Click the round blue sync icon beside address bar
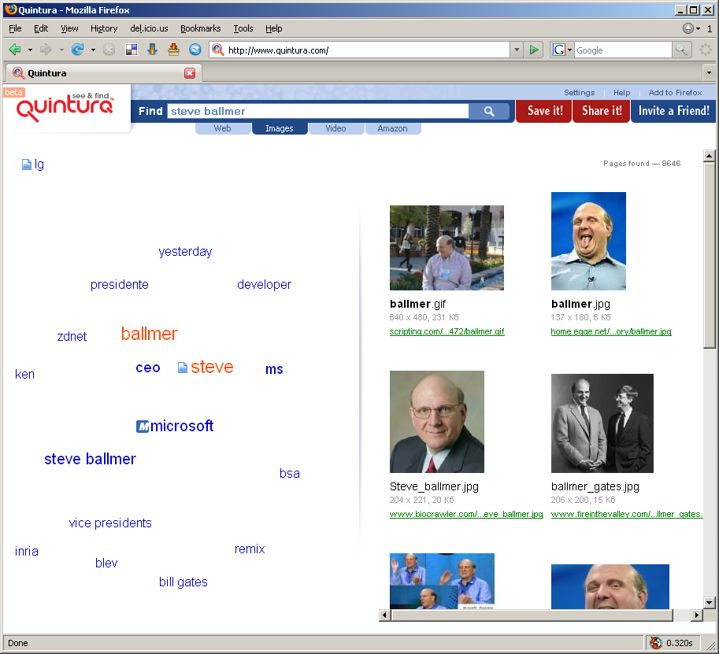This screenshot has width=719, height=654. click(x=195, y=49)
